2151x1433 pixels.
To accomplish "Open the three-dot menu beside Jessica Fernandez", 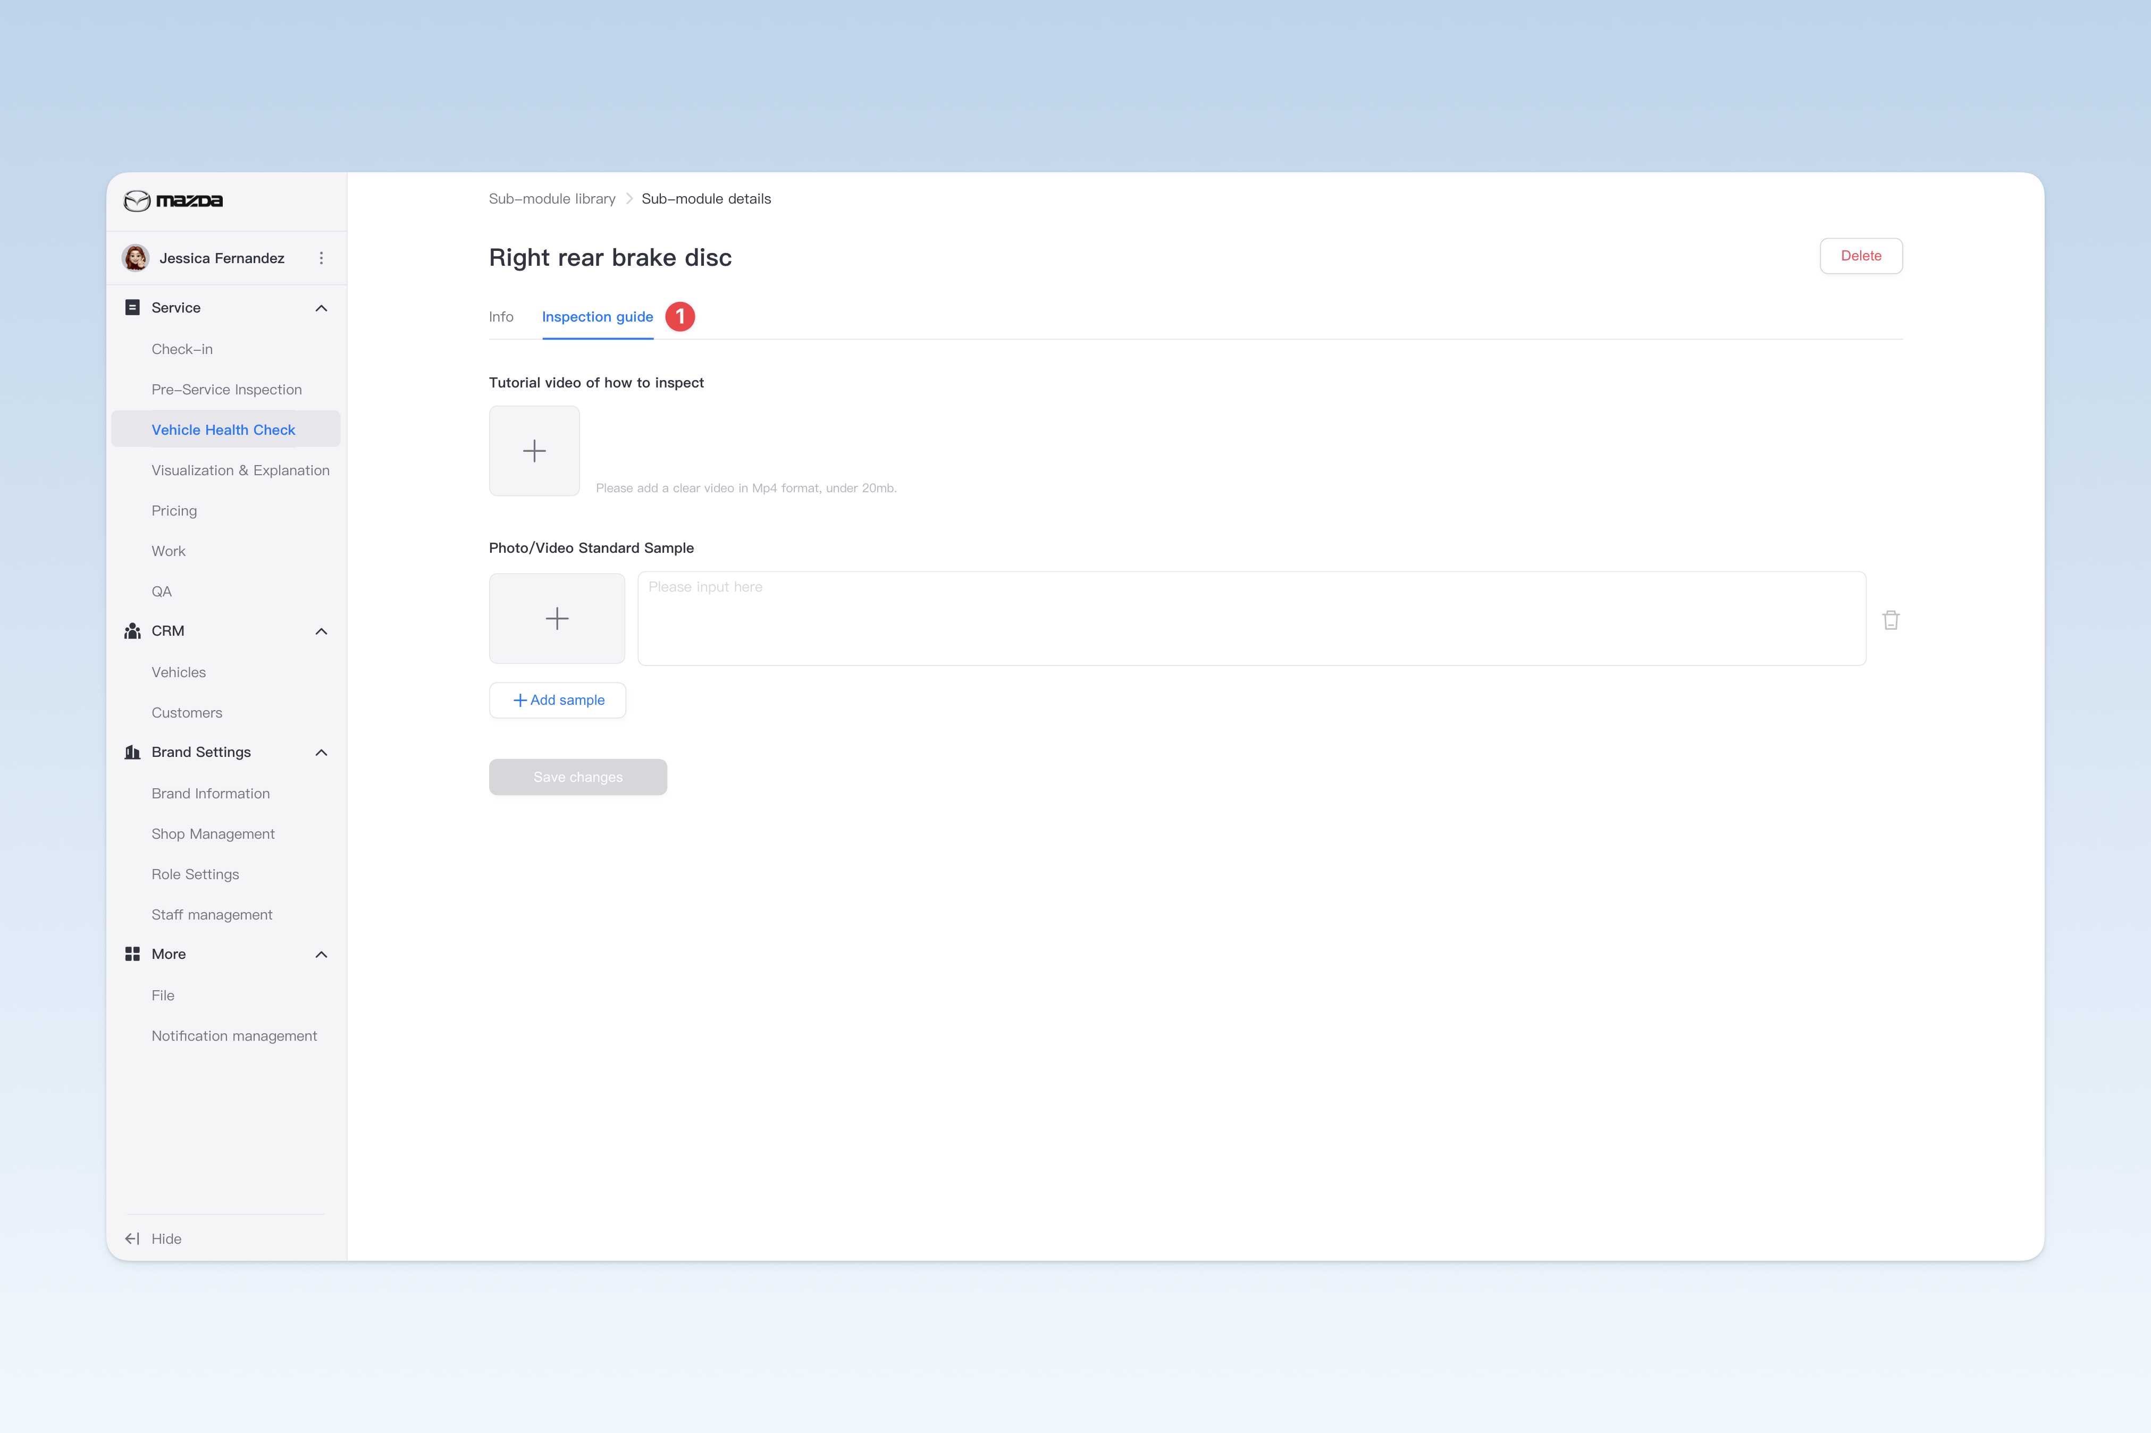I will click(x=321, y=259).
